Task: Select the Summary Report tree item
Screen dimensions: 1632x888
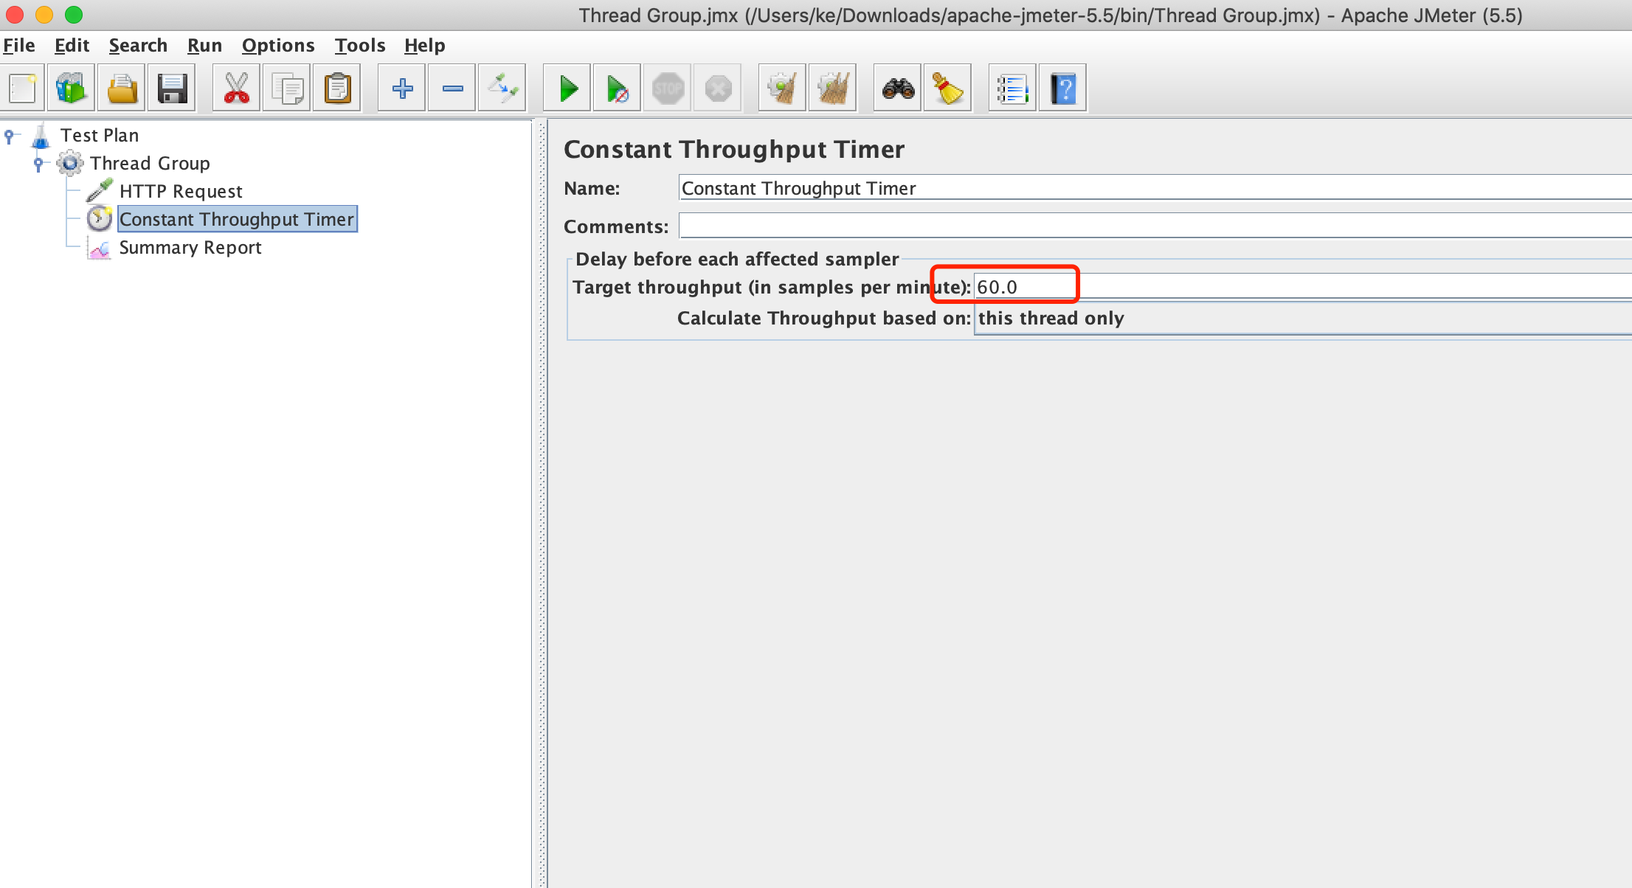Action: 190,247
